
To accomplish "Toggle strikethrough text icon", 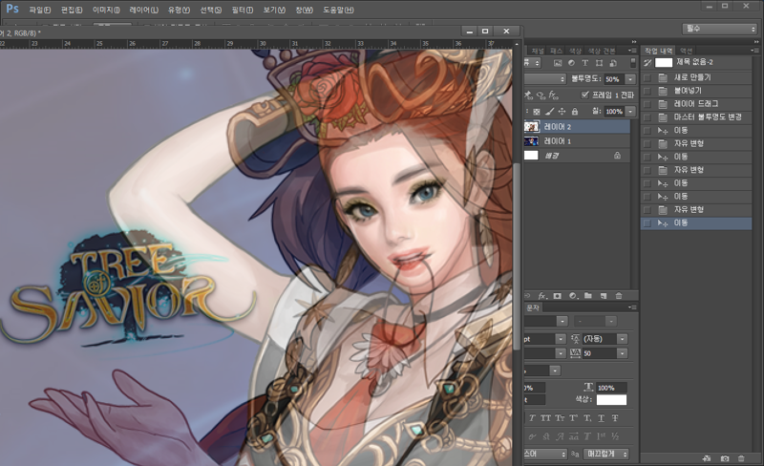I will [x=615, y=418].
